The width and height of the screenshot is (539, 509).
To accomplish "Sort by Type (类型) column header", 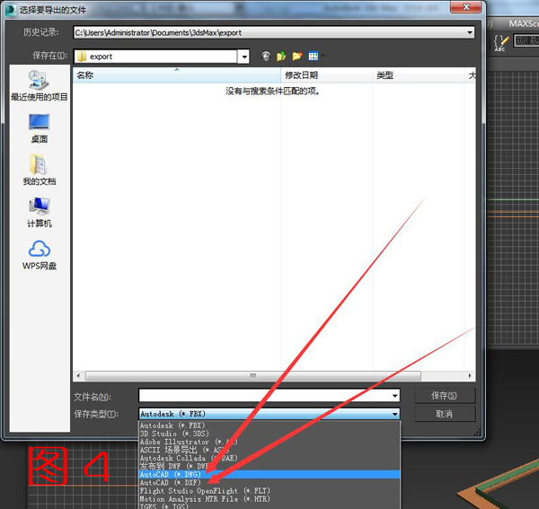I will click(x=419, y=75).
